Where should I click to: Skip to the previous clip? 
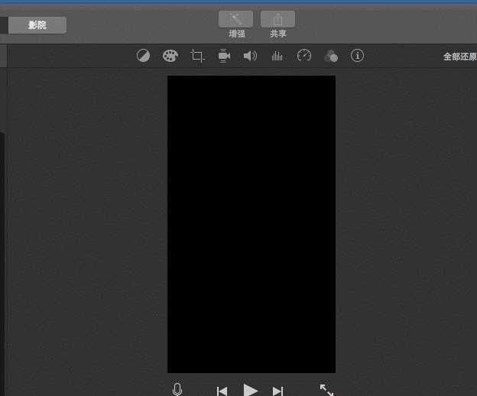222,391
